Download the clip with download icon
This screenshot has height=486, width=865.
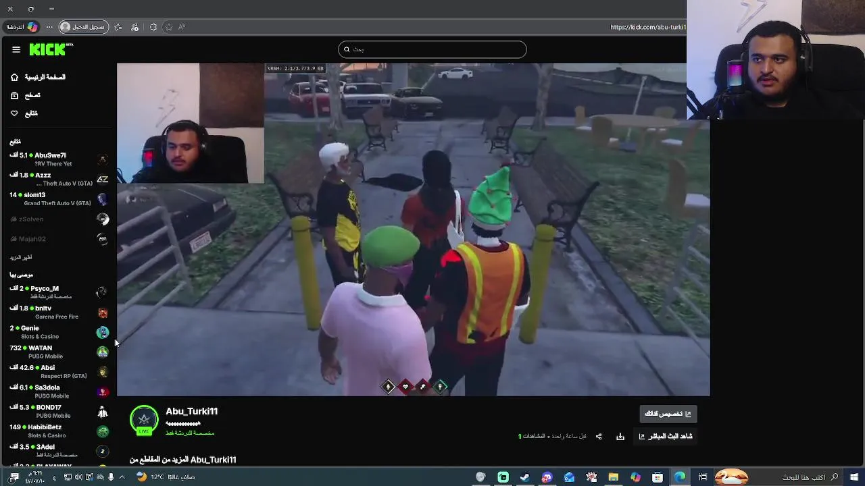pyautogui.click(x=620, y=437)
